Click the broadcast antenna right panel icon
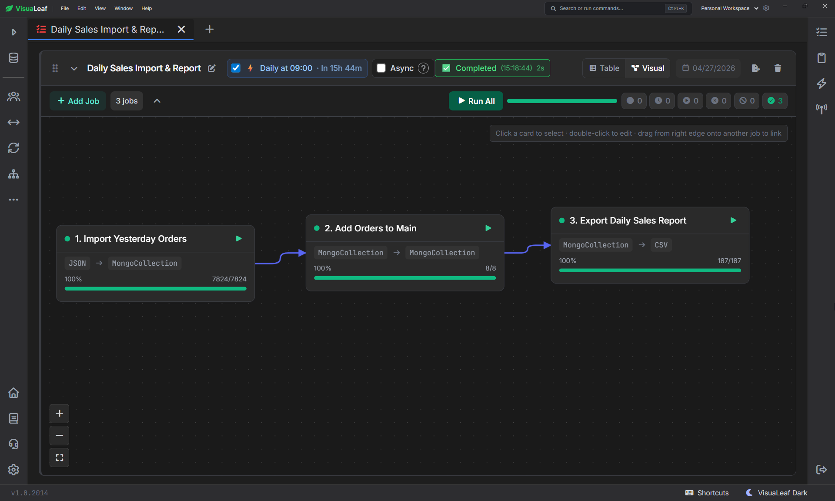This screenshot has height=501, width=835. pyautogui.click(x=822, y=109)
